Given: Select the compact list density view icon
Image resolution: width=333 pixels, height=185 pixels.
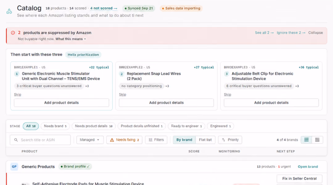Looking at the screenshot, I should (x=317, y=140).
